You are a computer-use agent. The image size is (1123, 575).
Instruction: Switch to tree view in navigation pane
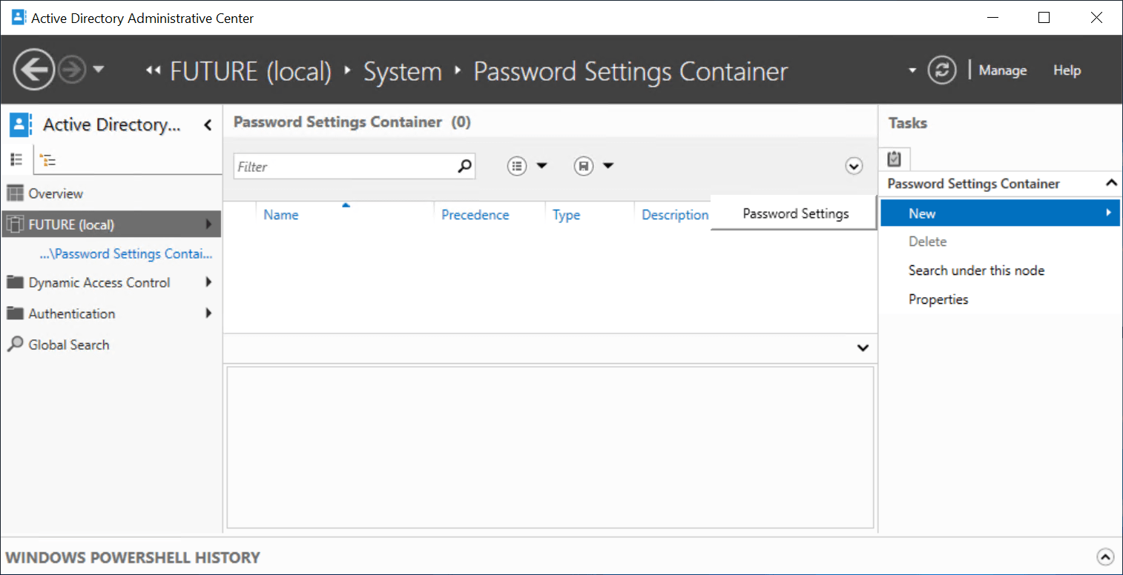(x=48, y=159)
